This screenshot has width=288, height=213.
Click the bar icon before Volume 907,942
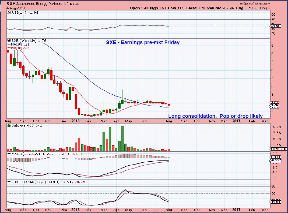[x=9, y=126]
